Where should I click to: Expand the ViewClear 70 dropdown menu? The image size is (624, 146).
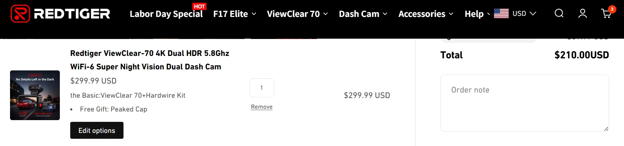tap(297, 14)
